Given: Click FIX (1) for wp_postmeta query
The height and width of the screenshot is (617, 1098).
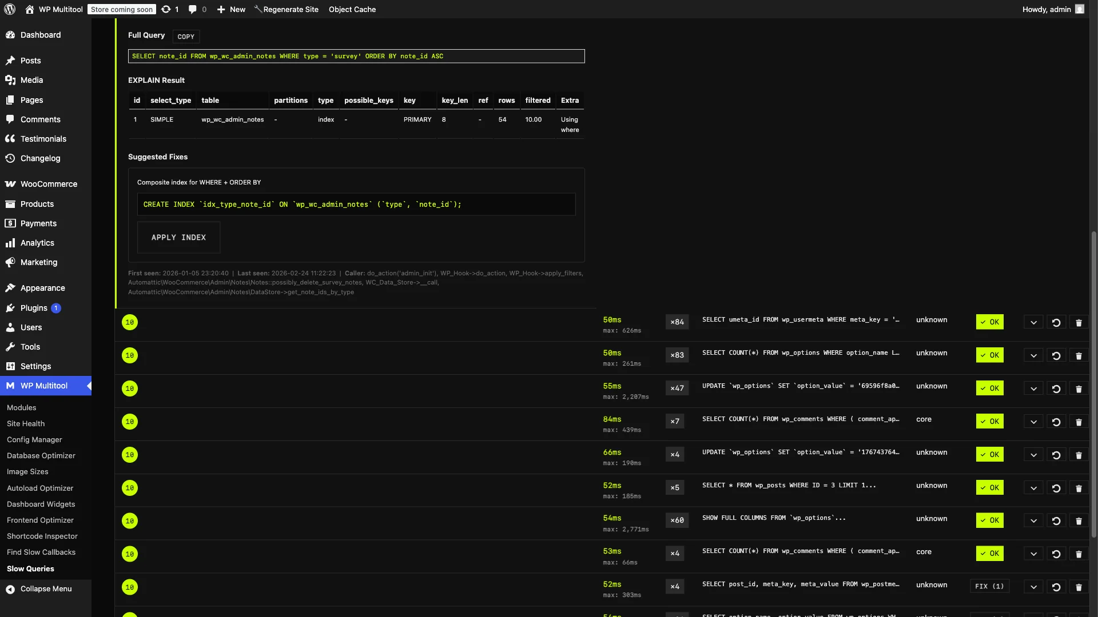Looking at the screenshot, I should tap(989, 587).
